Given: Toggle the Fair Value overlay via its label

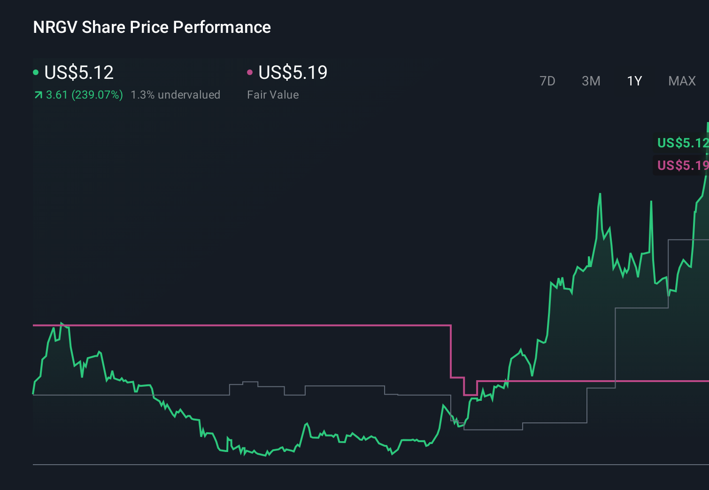Looking at the screenshot, I should tap(272, 95).
